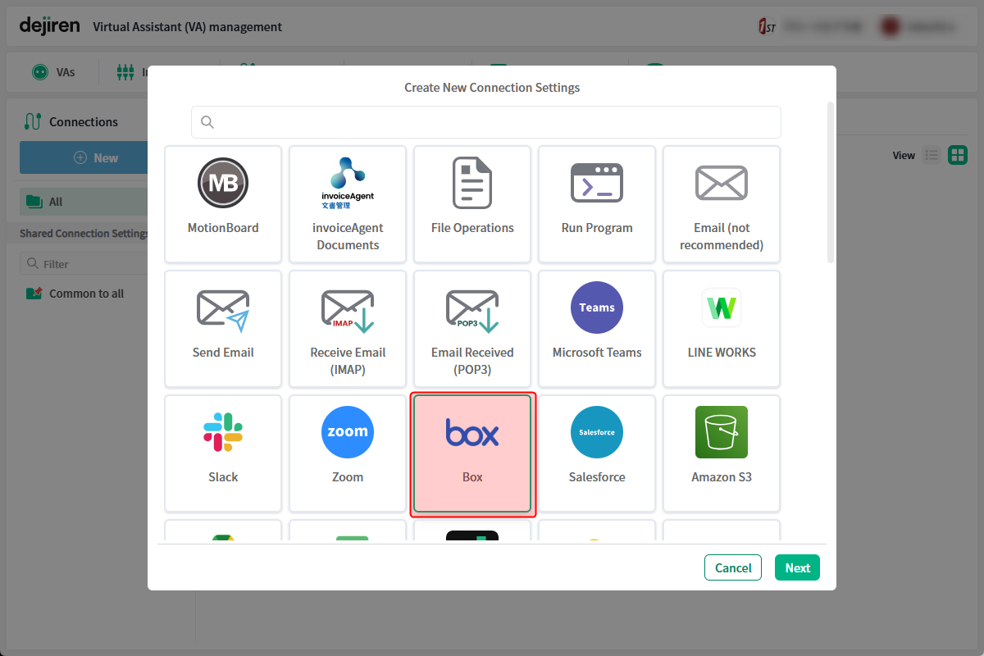Viewport: 984px width, 656px height.
Task: Select the Box connector tile
Action: point(472,453)
